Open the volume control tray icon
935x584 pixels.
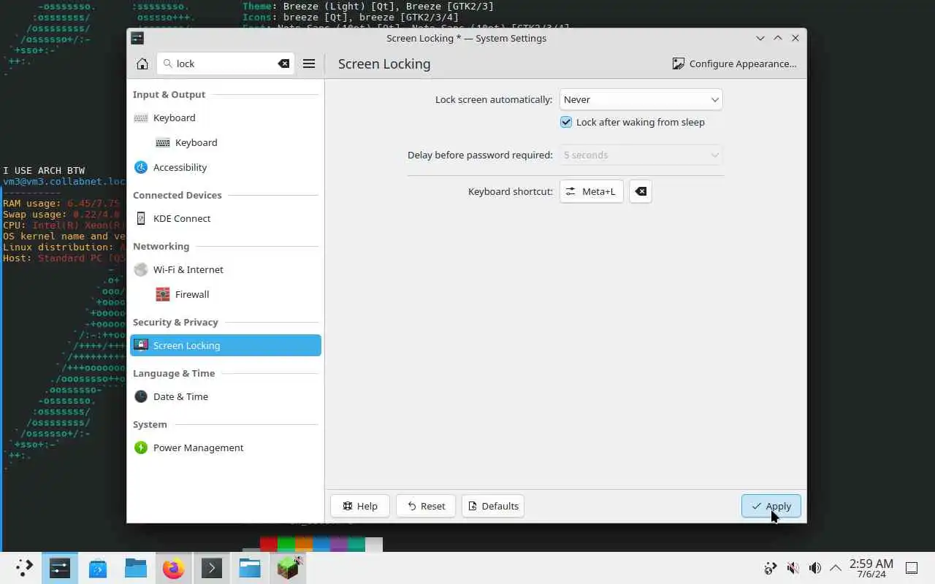click(x=814, y=568)
